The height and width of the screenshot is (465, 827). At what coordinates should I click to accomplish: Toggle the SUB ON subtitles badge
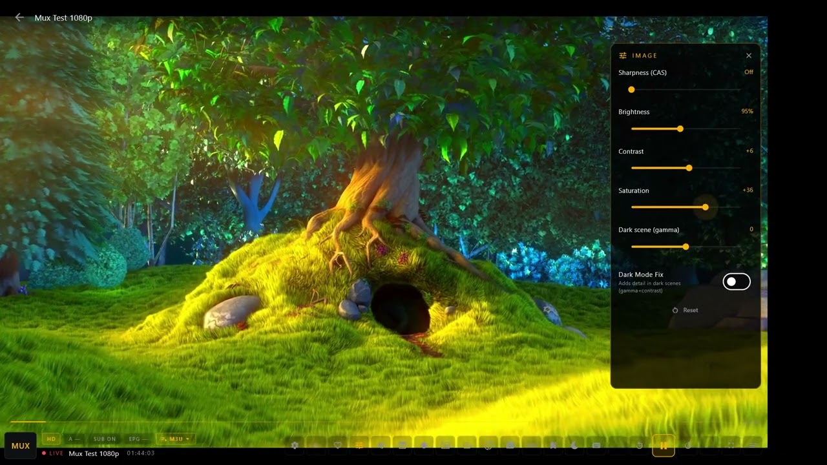pyautogui.click(x=104, y=439)
